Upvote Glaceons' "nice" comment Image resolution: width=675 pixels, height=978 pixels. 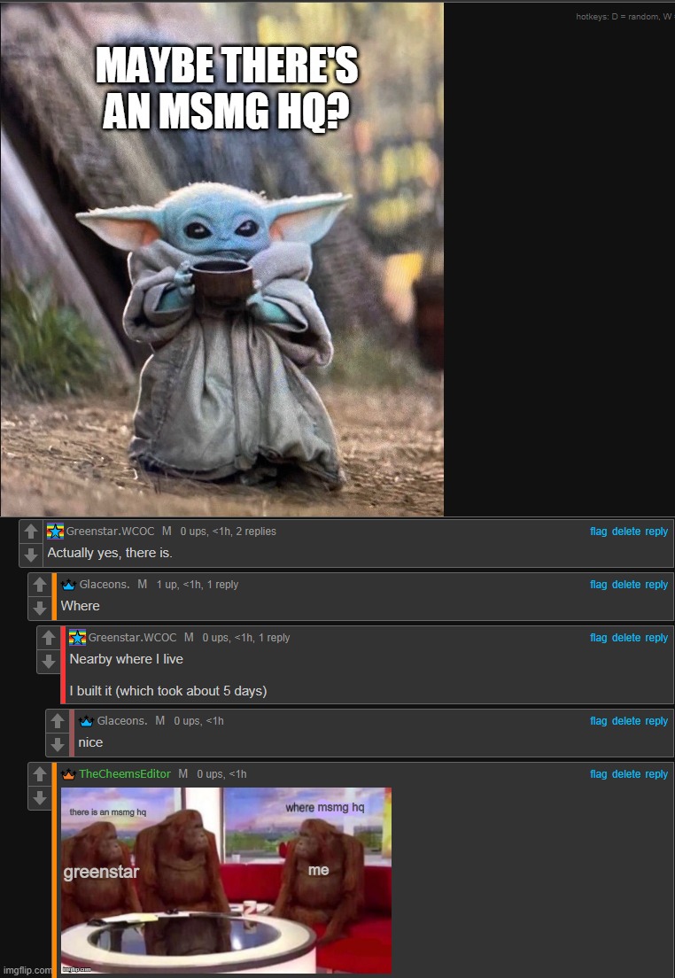tap(57, 721)
